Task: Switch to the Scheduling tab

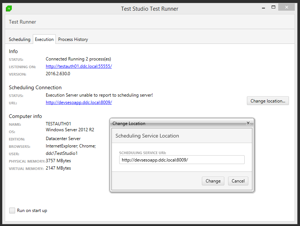Action: [20, 39]
